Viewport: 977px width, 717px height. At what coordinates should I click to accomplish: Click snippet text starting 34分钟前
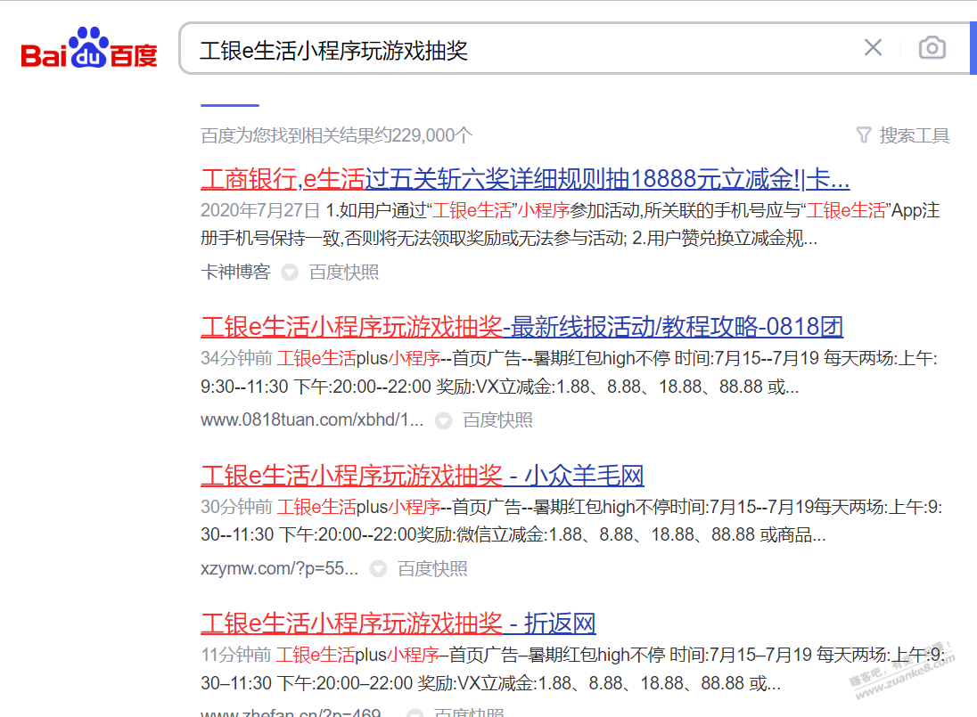click(x=569, y=372)
